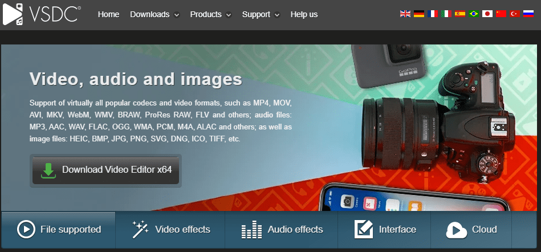This screenshot has width=541, height=252.
Task: Switch language to Brazilian Portuguese flag
Action: coord(474,14)
